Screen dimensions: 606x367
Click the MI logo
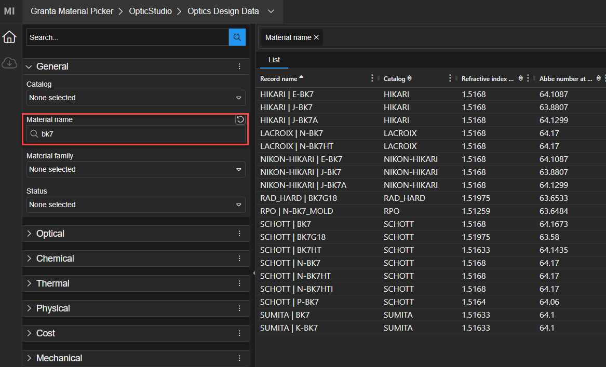[9, 11]
